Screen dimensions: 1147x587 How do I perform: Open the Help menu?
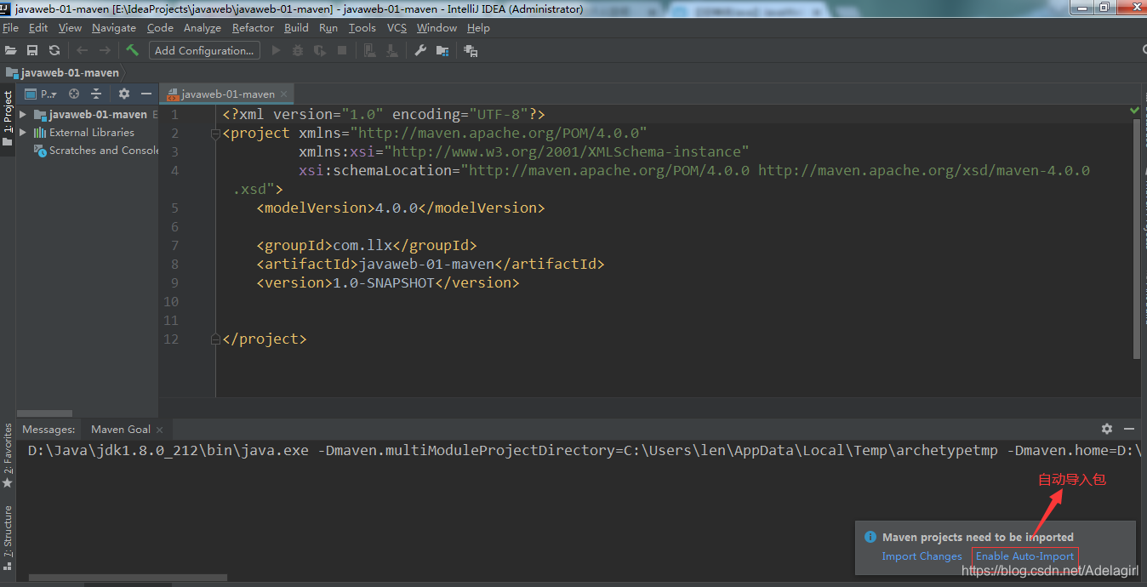[x=478, y=27]
